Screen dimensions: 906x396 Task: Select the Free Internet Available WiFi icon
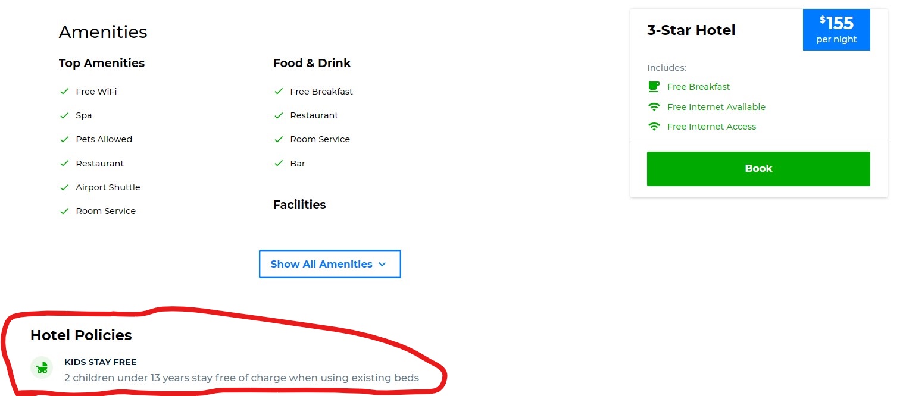[x=654, y=106]
